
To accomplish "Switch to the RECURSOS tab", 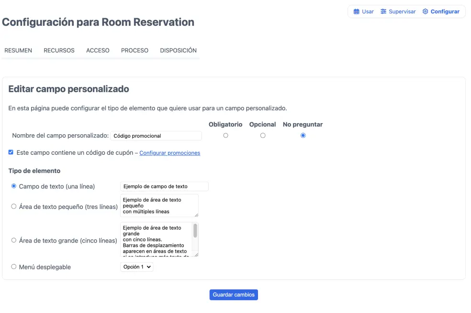I will (x=59, y=50).
